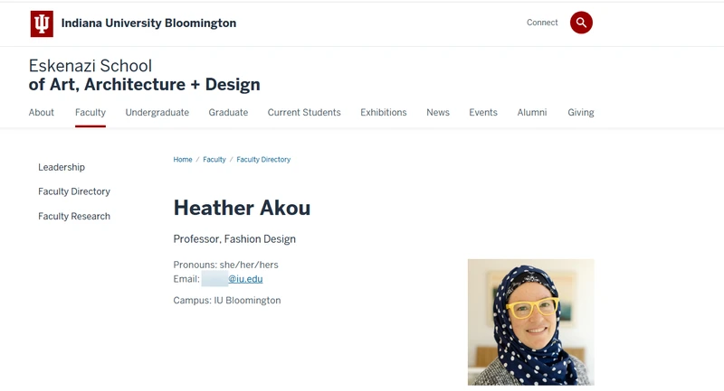Open Exhibitions in the navigation bar
This screenshot has width=724, height=391.
[x=384, y=112]
